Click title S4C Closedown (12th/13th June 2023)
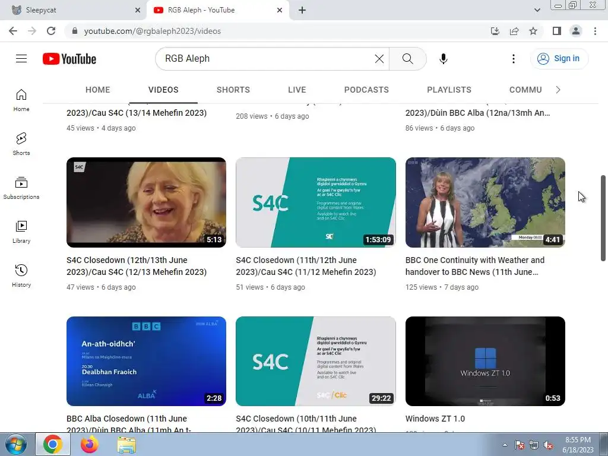Screen dimensions: 608x456 137,266
